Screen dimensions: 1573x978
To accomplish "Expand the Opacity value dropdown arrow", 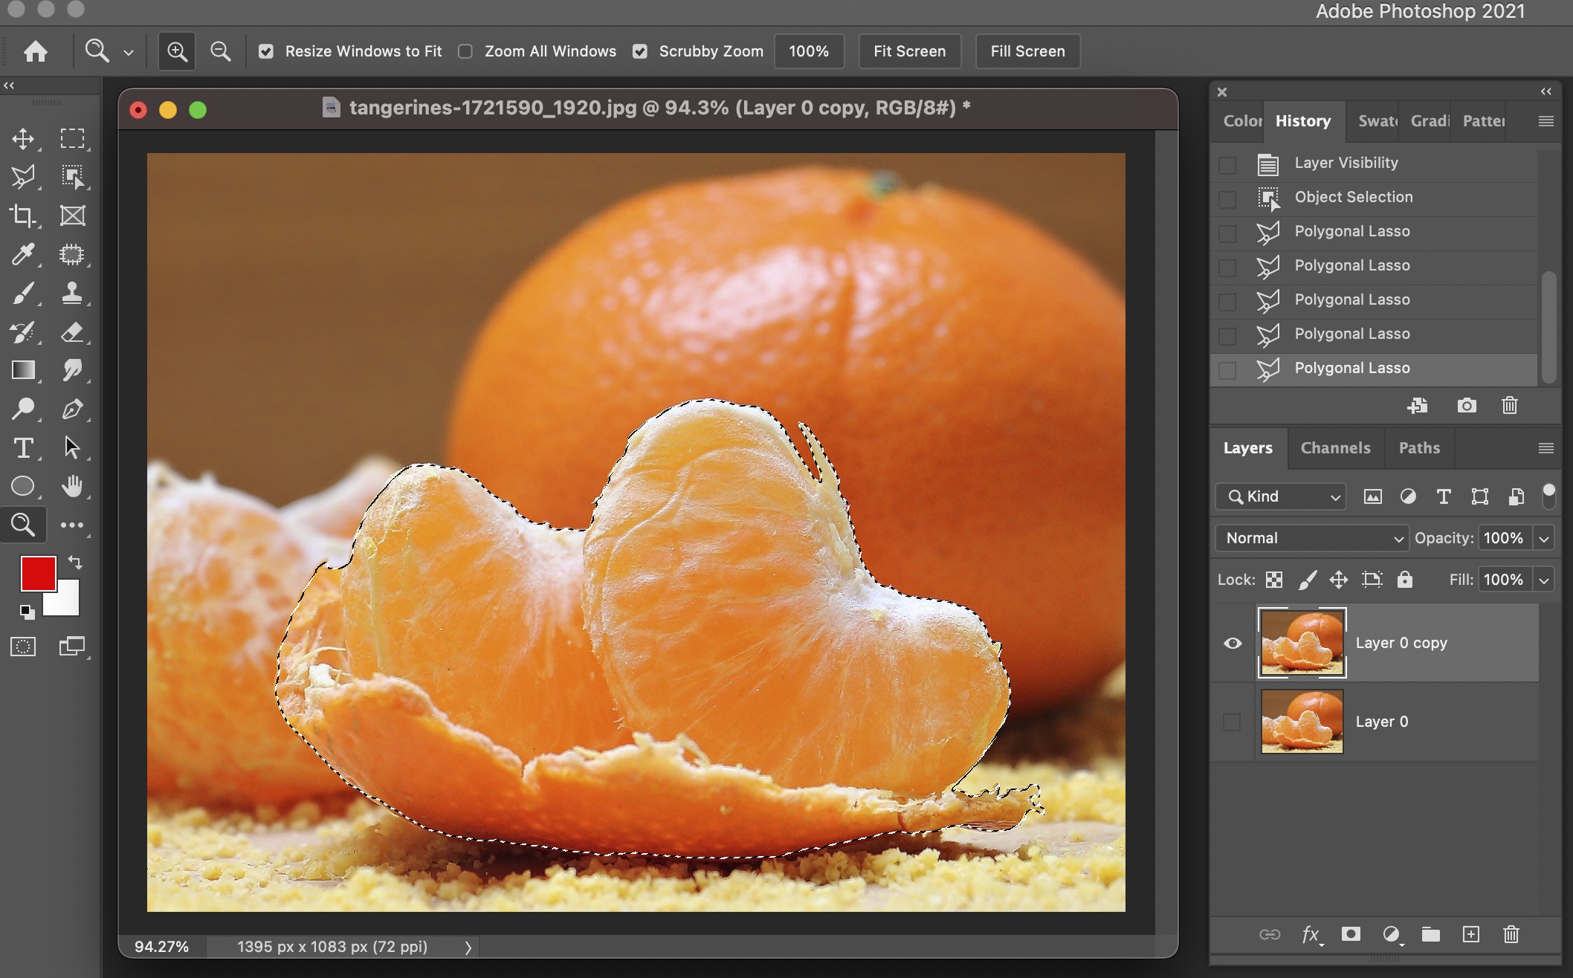I will (x=1544, y=538).
